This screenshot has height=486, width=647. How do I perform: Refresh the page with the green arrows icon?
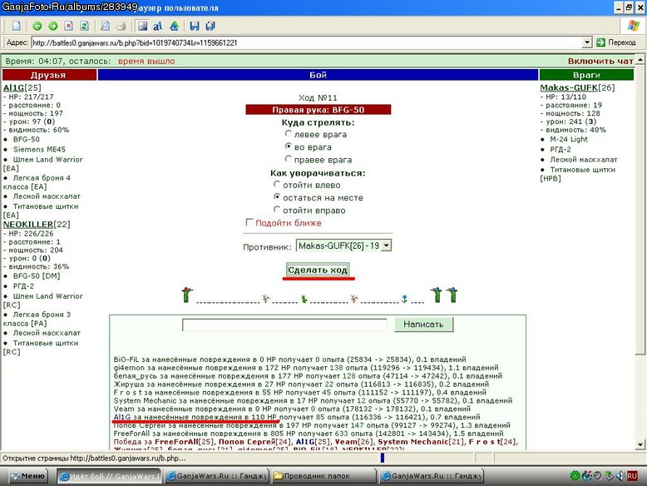(84, 26)
